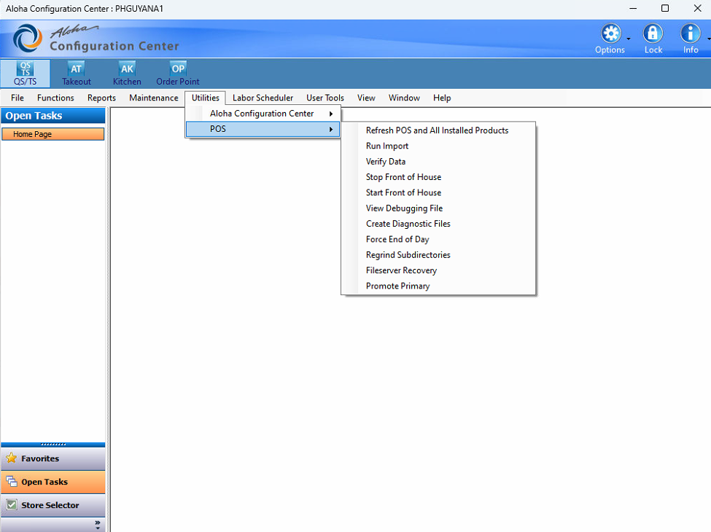The height and width of the screenshot is (532, 711).
Task: Open the Options gear icon
Action: (610, 34)
